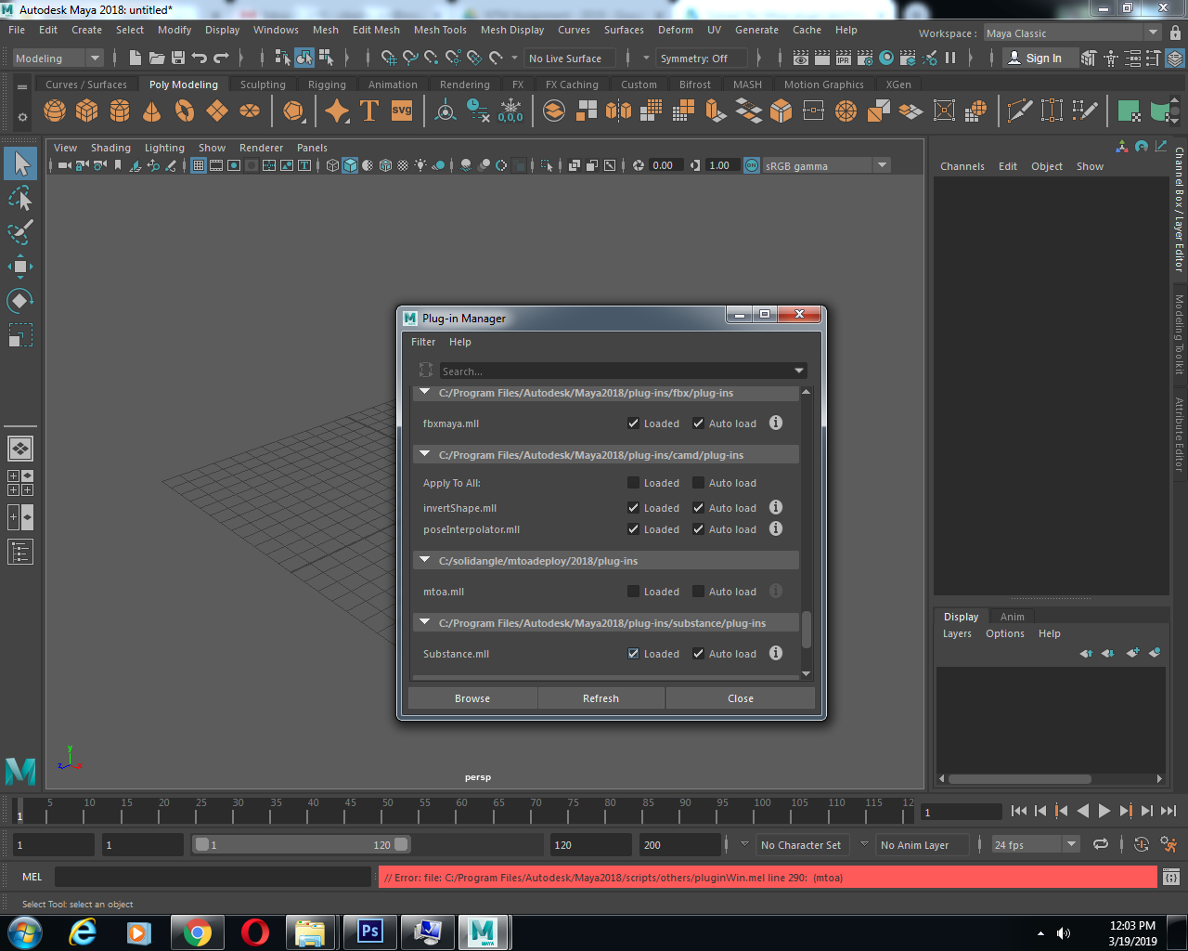Play forward in the timeline

tap(1104, 811)
